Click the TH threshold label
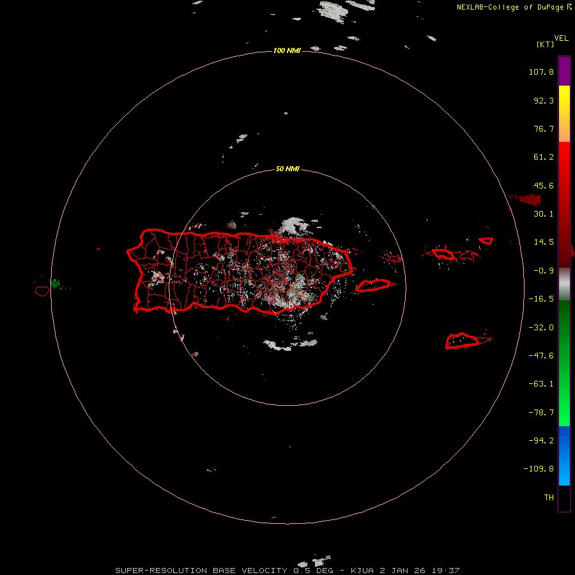 tap(549, 498)
